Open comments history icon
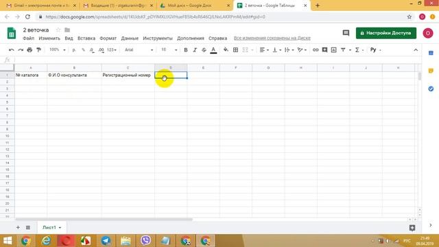Viewport: 439px width, 247px height. pos(346,33)
